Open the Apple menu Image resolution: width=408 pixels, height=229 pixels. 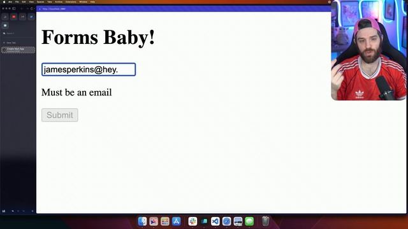pyautogui.click(x=4, y=2)
